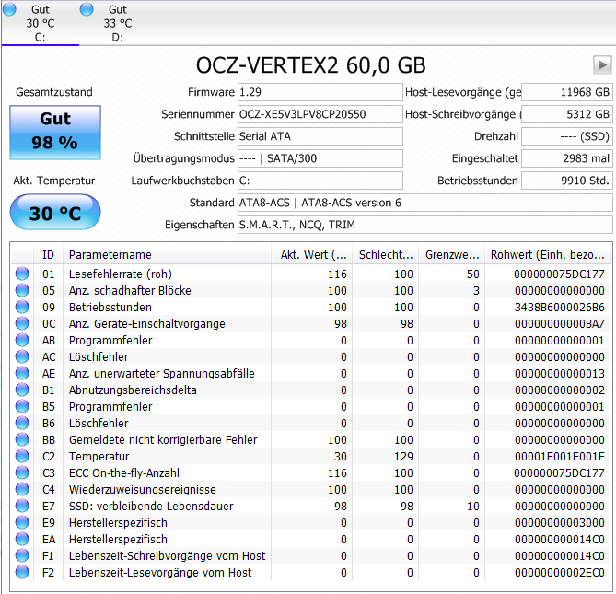Select the Anz. Geräte-Einschaltvorgänge parameter name
The height and width of the screenshot is (594, 616).
tap(147, 324)
